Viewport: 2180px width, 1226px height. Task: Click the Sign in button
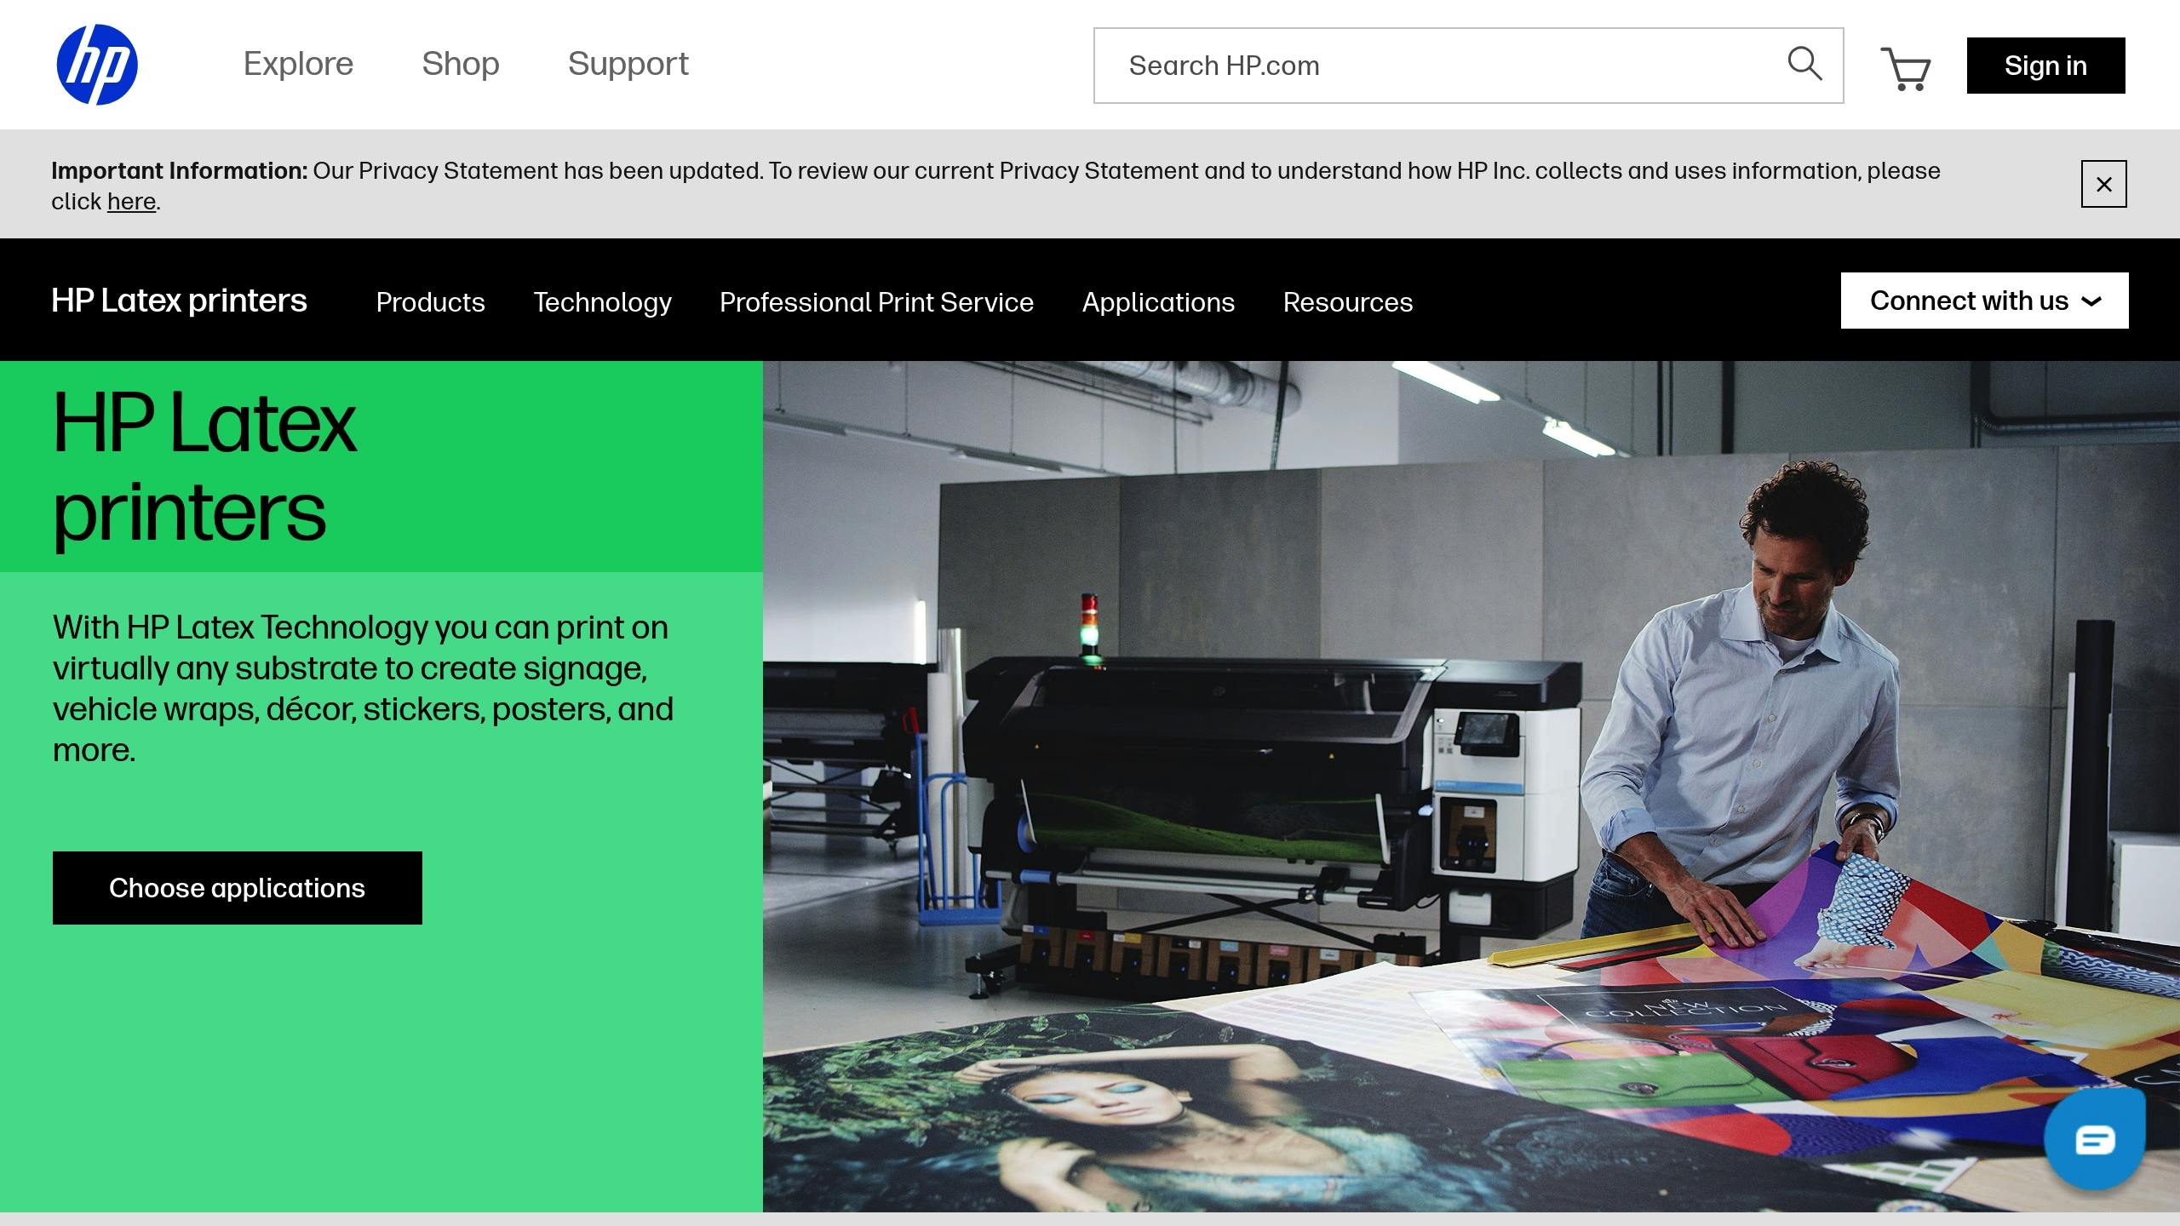coord(2045,66)
